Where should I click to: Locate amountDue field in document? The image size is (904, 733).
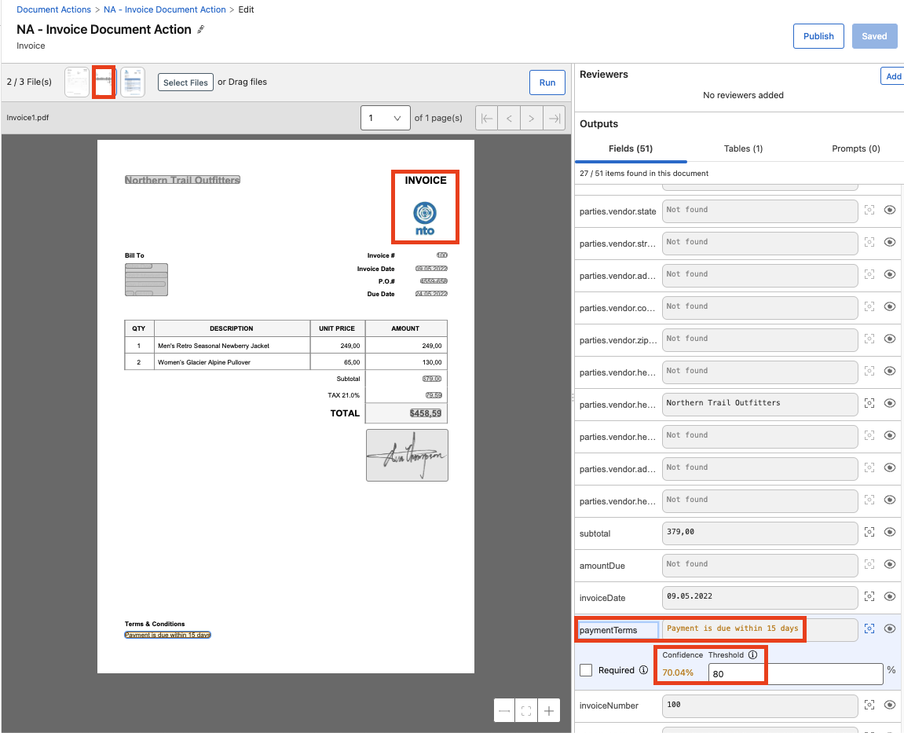click(x=869, y=564)
